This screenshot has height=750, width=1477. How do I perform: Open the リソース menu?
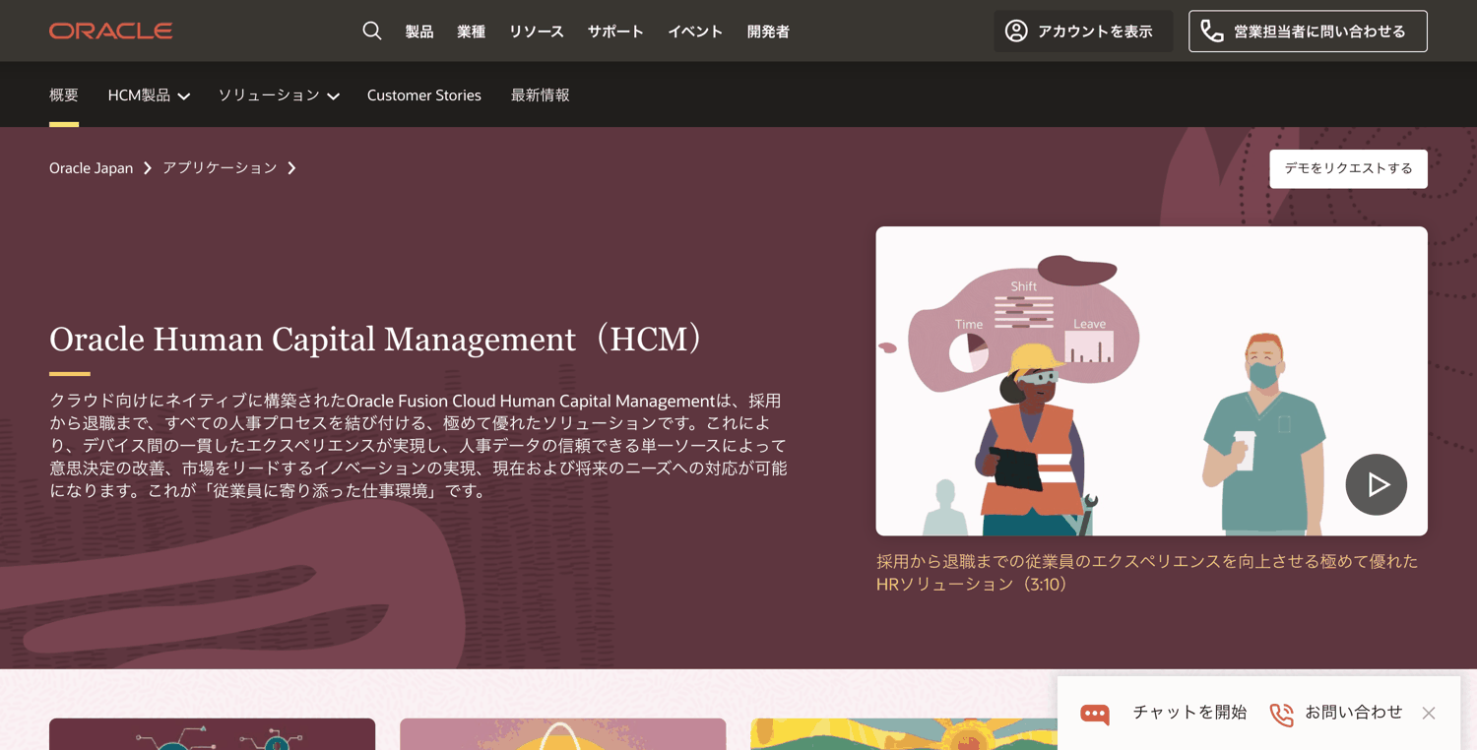pos(537,31)
